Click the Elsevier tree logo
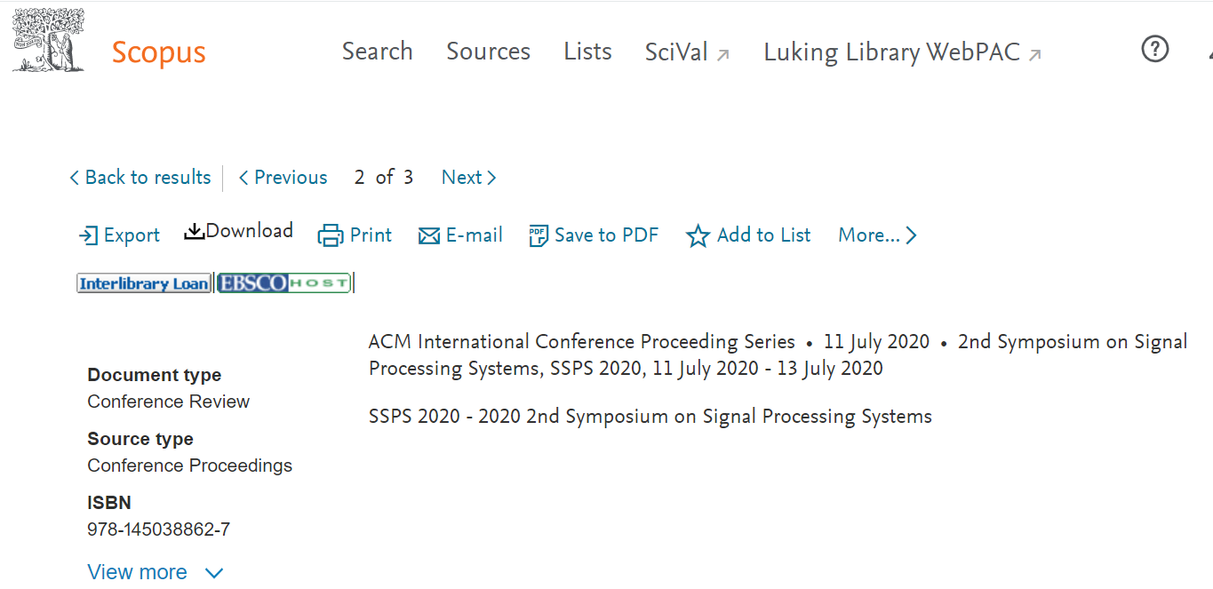The image size is (1213, 589). (49, 40)
